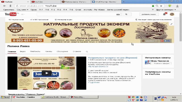The image size is (182, 102).
Task: Select the Видео channel tab
Action: tap(23, 52)
